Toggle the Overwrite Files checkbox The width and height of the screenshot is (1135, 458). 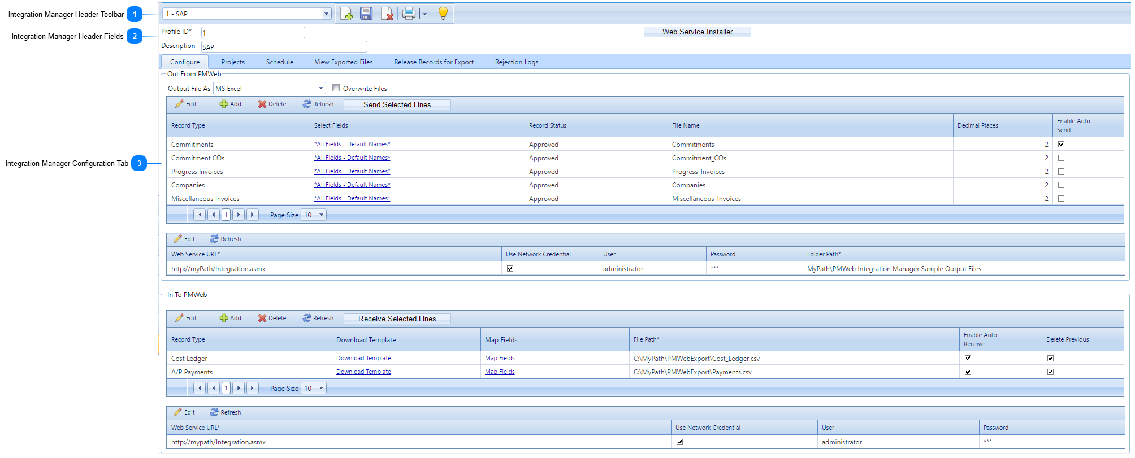[336, 88]
